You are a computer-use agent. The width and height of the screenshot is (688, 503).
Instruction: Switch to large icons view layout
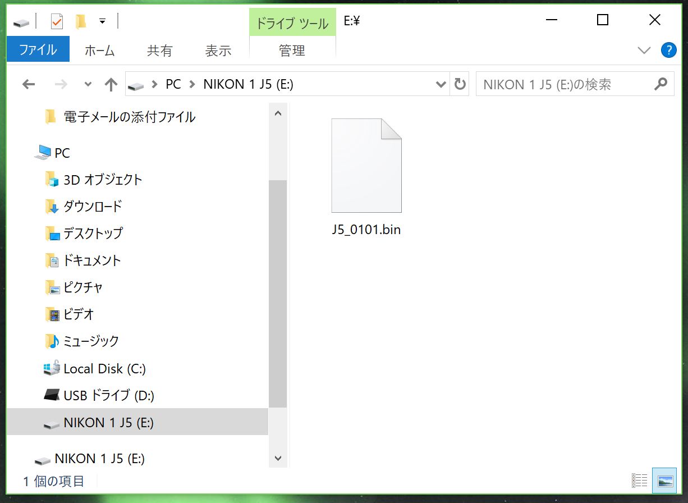[664, 481]
